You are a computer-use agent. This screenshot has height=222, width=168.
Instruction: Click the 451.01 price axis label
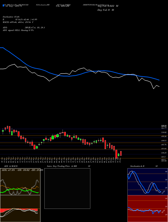164,149
